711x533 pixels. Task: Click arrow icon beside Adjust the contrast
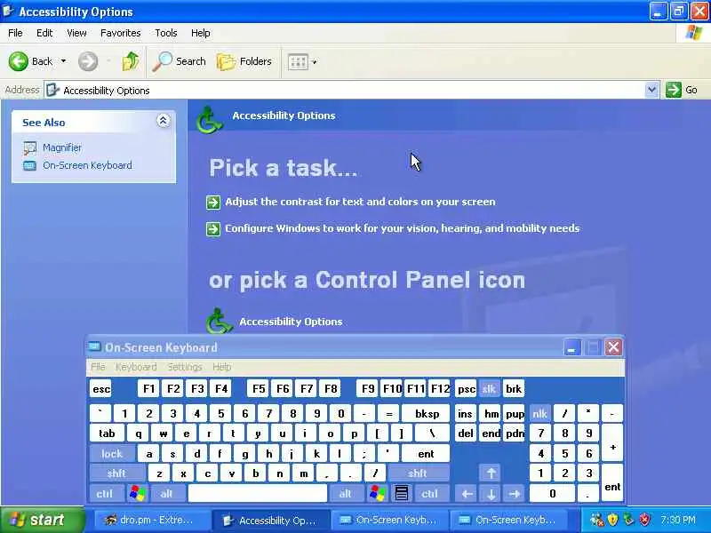click(213, 203)
